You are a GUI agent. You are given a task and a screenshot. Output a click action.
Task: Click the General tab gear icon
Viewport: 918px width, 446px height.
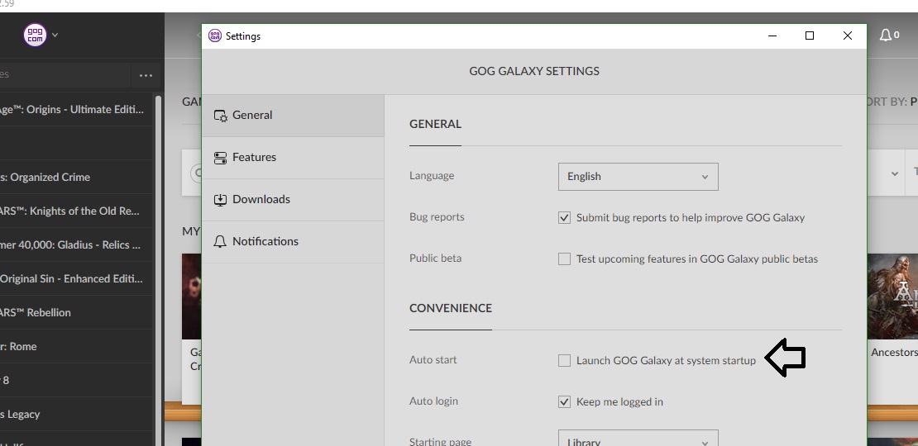[x=220, y=116]
